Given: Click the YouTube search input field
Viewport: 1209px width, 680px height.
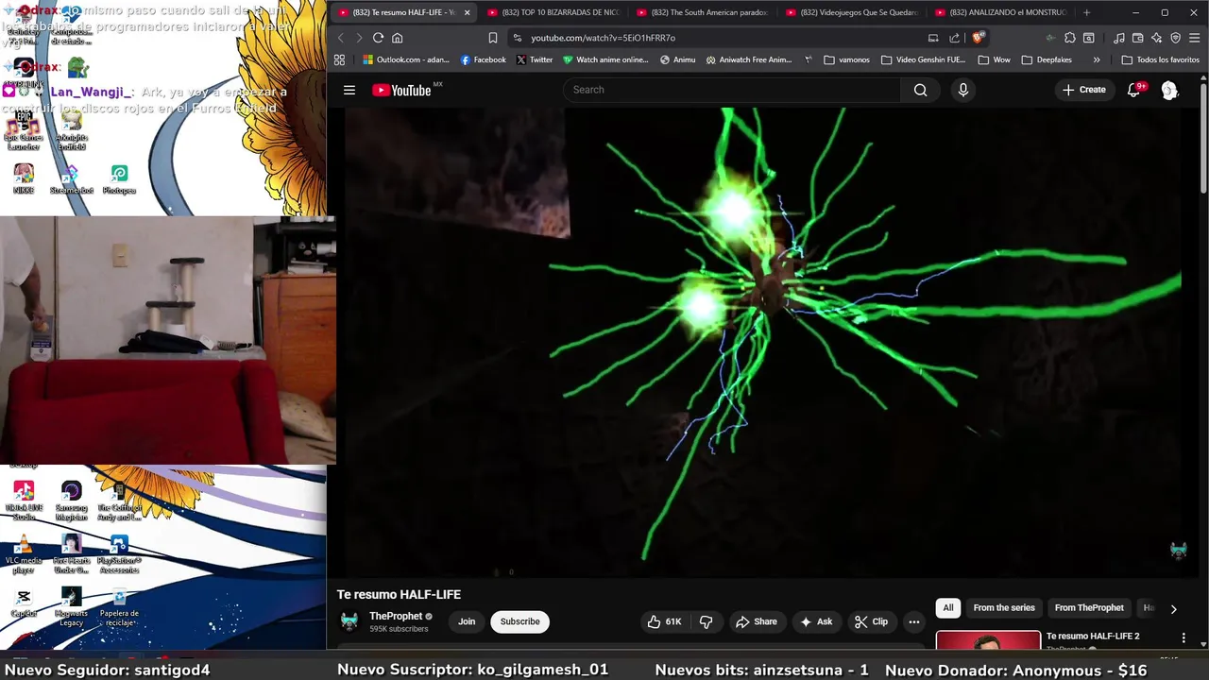Looking at the screenshot, I should click(x=732, y=90).
